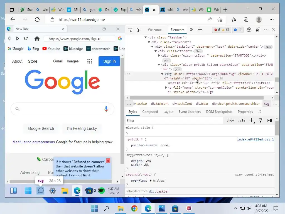Open the Properties tab
The width and height of the screenshot is (285, 214).
[x=245, y=112]
